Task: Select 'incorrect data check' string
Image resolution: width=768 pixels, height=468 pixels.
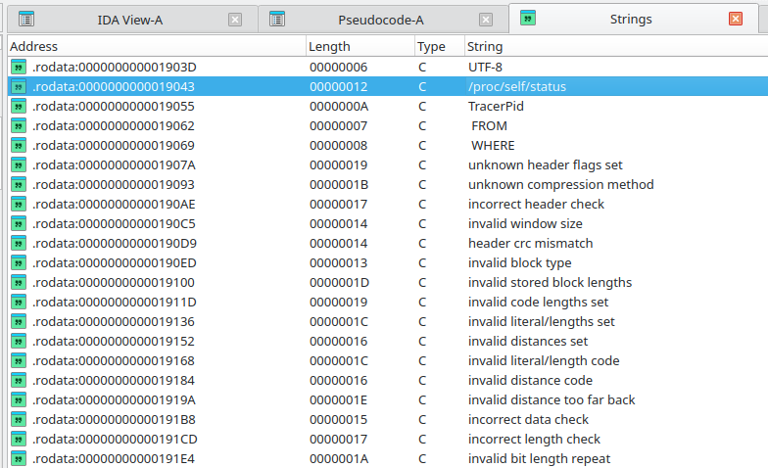Action: pos(529,419)
